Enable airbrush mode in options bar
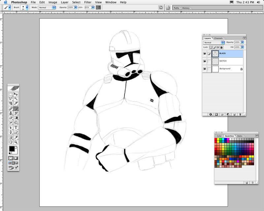Image resolution: width=264 pixels, height=211 pixels. click(98, 7)
